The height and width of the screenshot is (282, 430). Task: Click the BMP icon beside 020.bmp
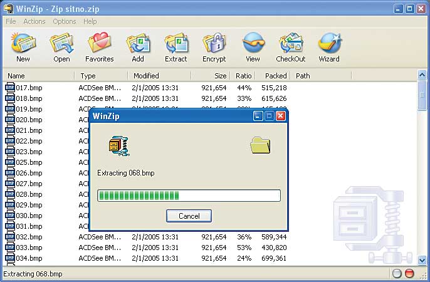click(x=10, y=120)
